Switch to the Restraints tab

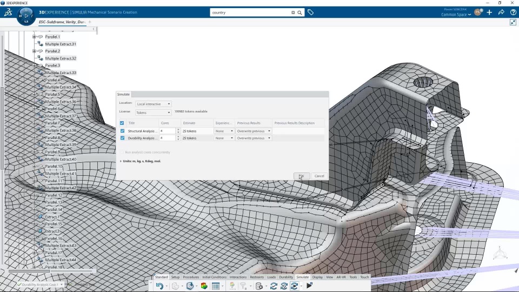point(257,277)
